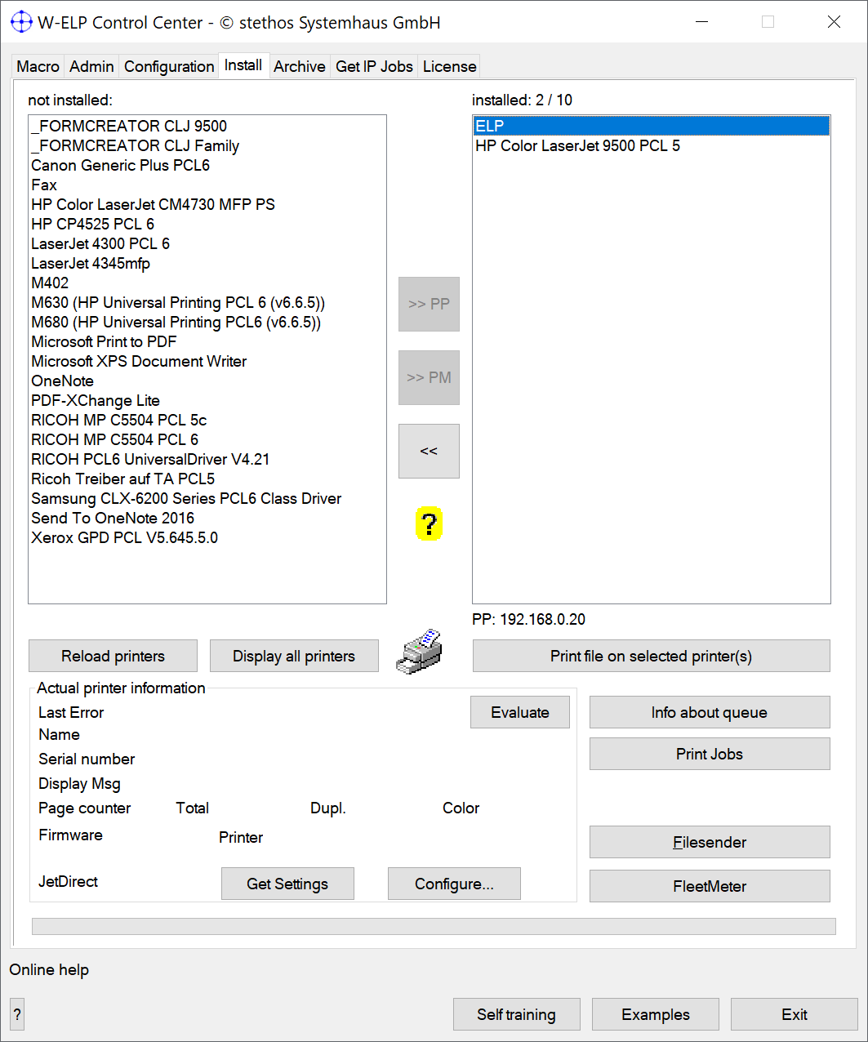Click Print file on selected printer(s)

[651, 656]
